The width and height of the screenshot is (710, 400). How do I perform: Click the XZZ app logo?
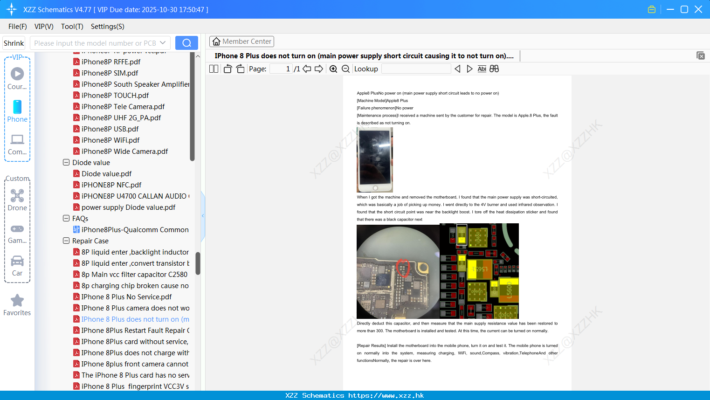click(x=12, y=9)
